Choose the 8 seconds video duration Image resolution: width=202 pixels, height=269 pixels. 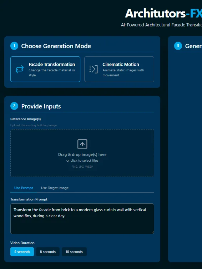[x=48, y=252]
